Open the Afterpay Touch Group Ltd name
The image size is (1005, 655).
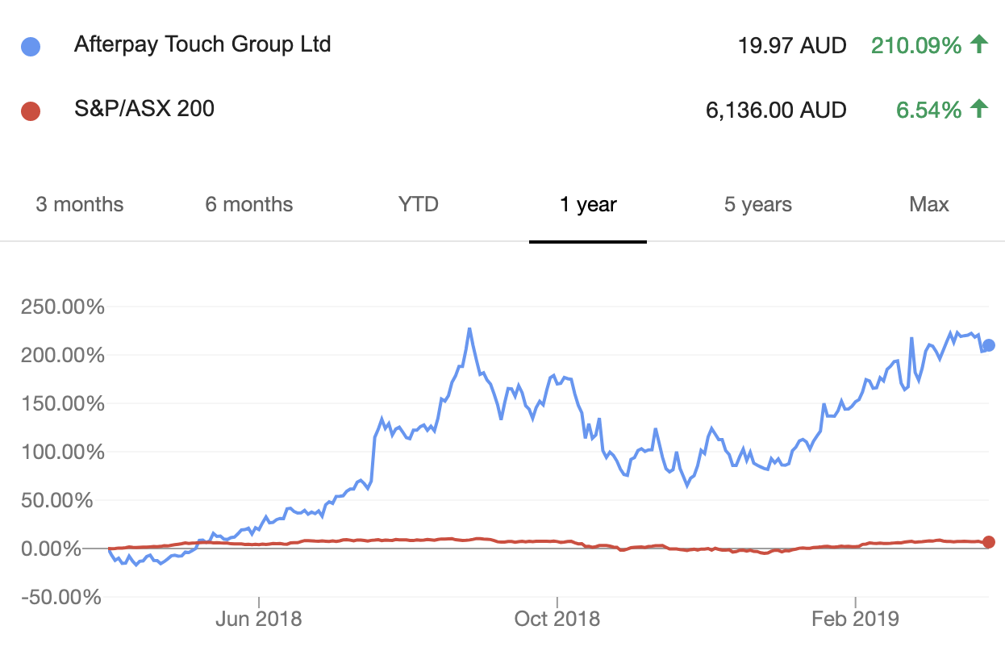[x=202, y=44]
